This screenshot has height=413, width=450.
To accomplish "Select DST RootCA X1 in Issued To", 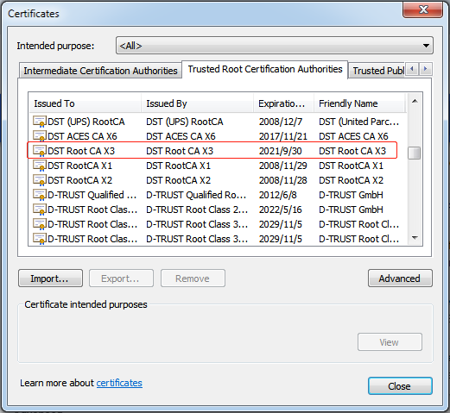I will (79, 166).
